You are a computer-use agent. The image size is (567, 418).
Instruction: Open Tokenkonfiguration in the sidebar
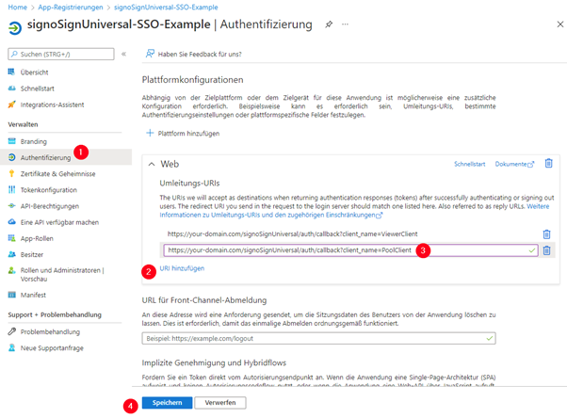(48, 189)
